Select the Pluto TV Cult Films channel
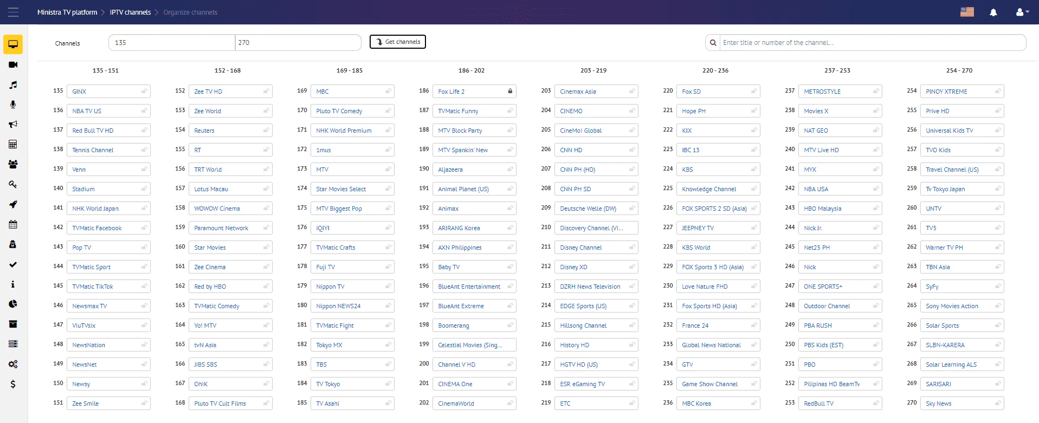 230,404
